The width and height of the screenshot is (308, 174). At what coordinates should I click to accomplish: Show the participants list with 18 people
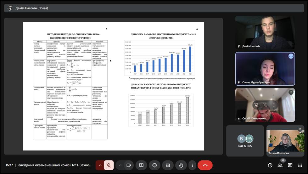[x=280, y=165]
